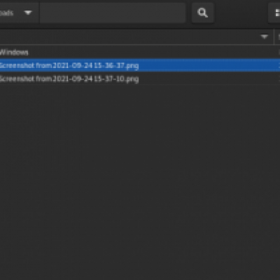Click Windows row blank area past its name
Screen dimensions: 280x280
click(x=152, y=52)
